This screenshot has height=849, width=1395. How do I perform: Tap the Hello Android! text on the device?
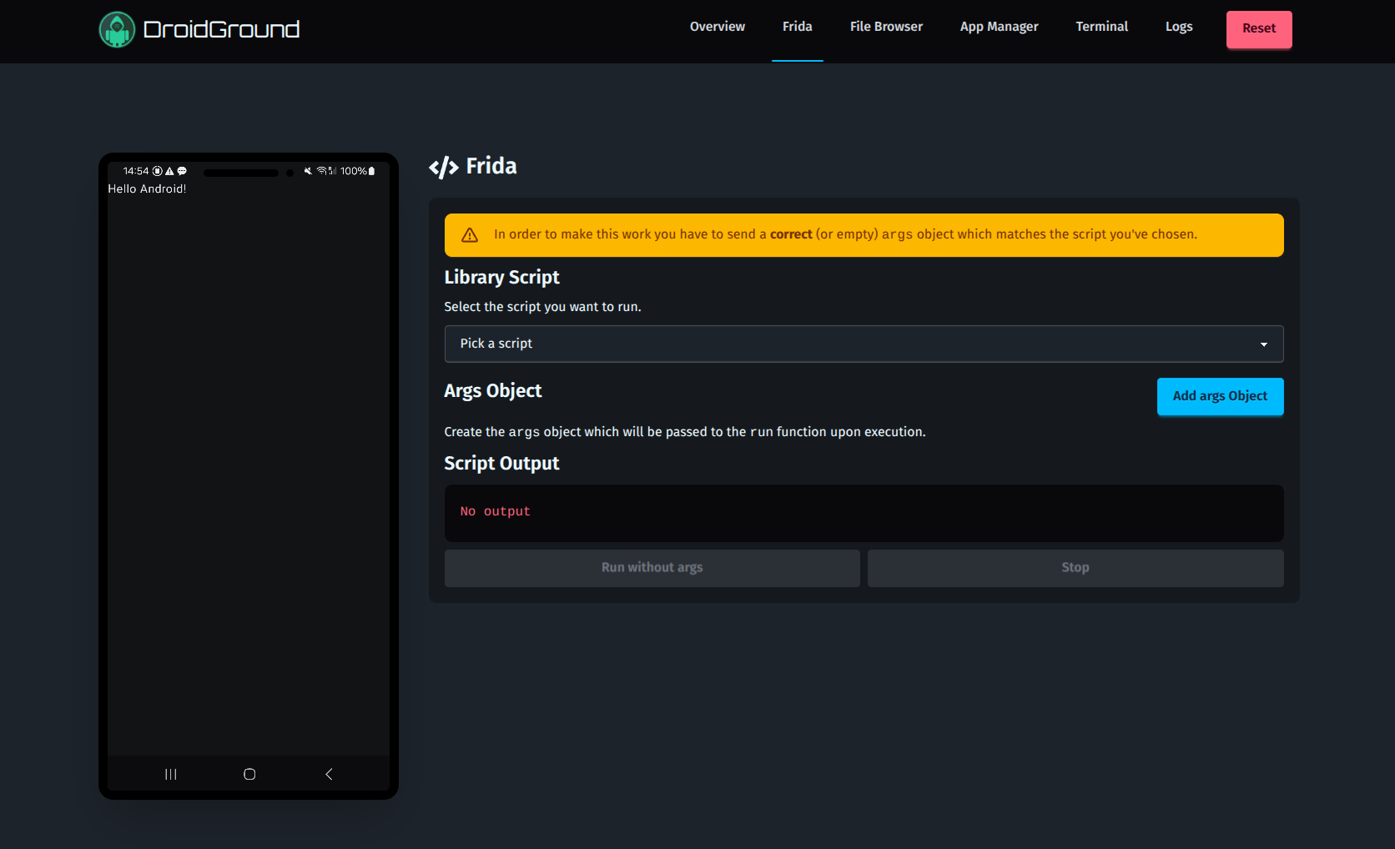point(147,188)
